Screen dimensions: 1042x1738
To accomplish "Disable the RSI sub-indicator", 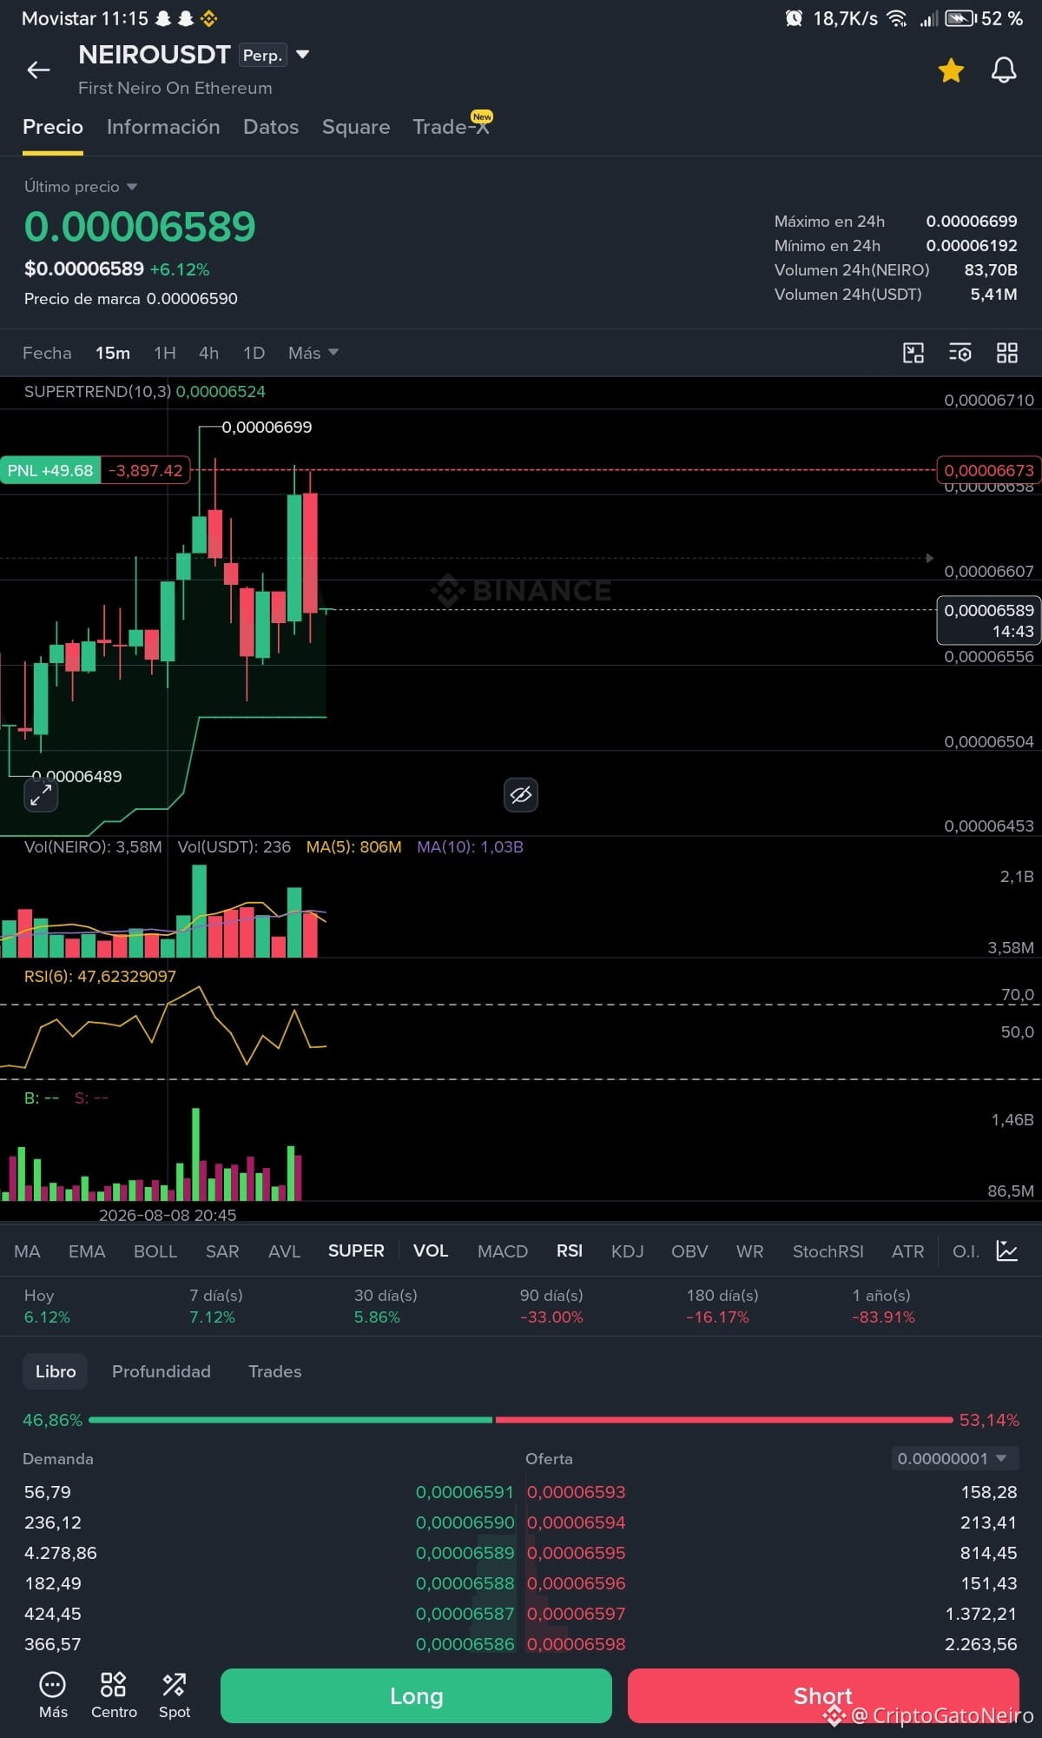I will click(570, 1251).
